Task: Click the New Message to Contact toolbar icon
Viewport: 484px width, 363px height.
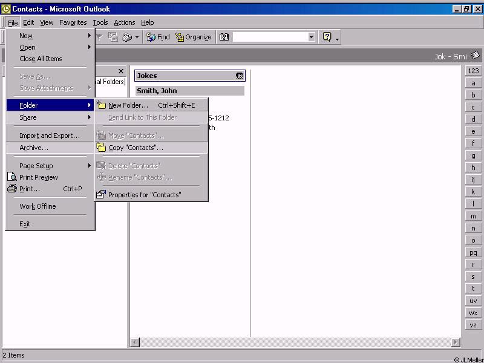Action: (x=113, y=37)
